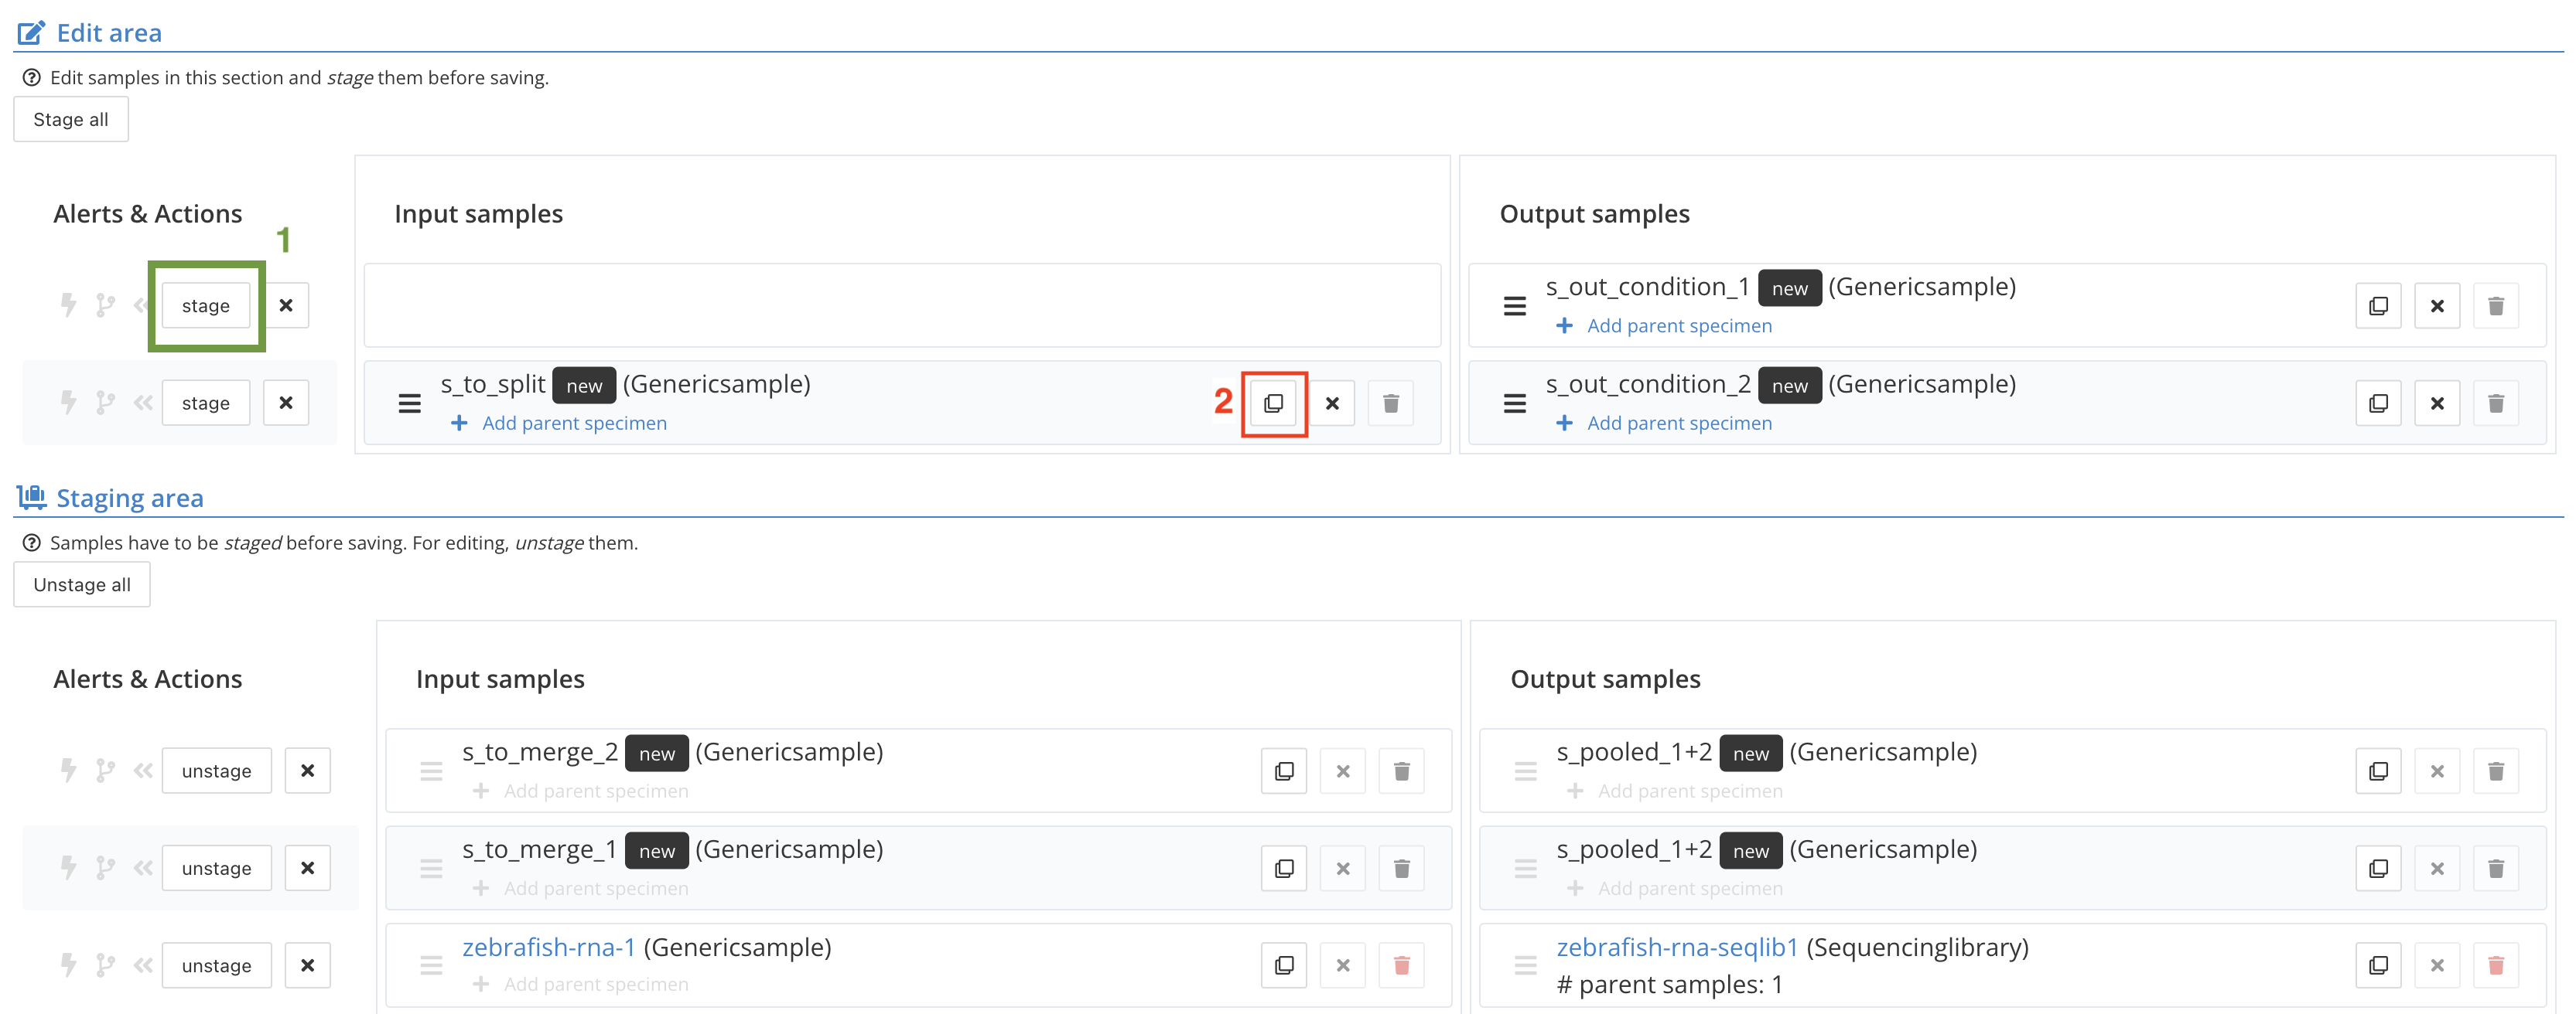The height and width of the screenshot is (1014, 2576).
Task: Copy the s_out_condition_1 output sample
Action: (2378, 306)
